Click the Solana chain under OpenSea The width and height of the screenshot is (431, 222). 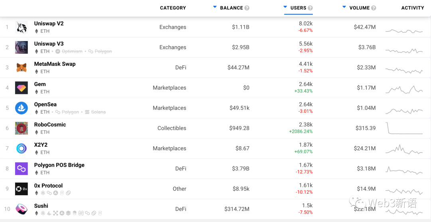coord(95,112)
